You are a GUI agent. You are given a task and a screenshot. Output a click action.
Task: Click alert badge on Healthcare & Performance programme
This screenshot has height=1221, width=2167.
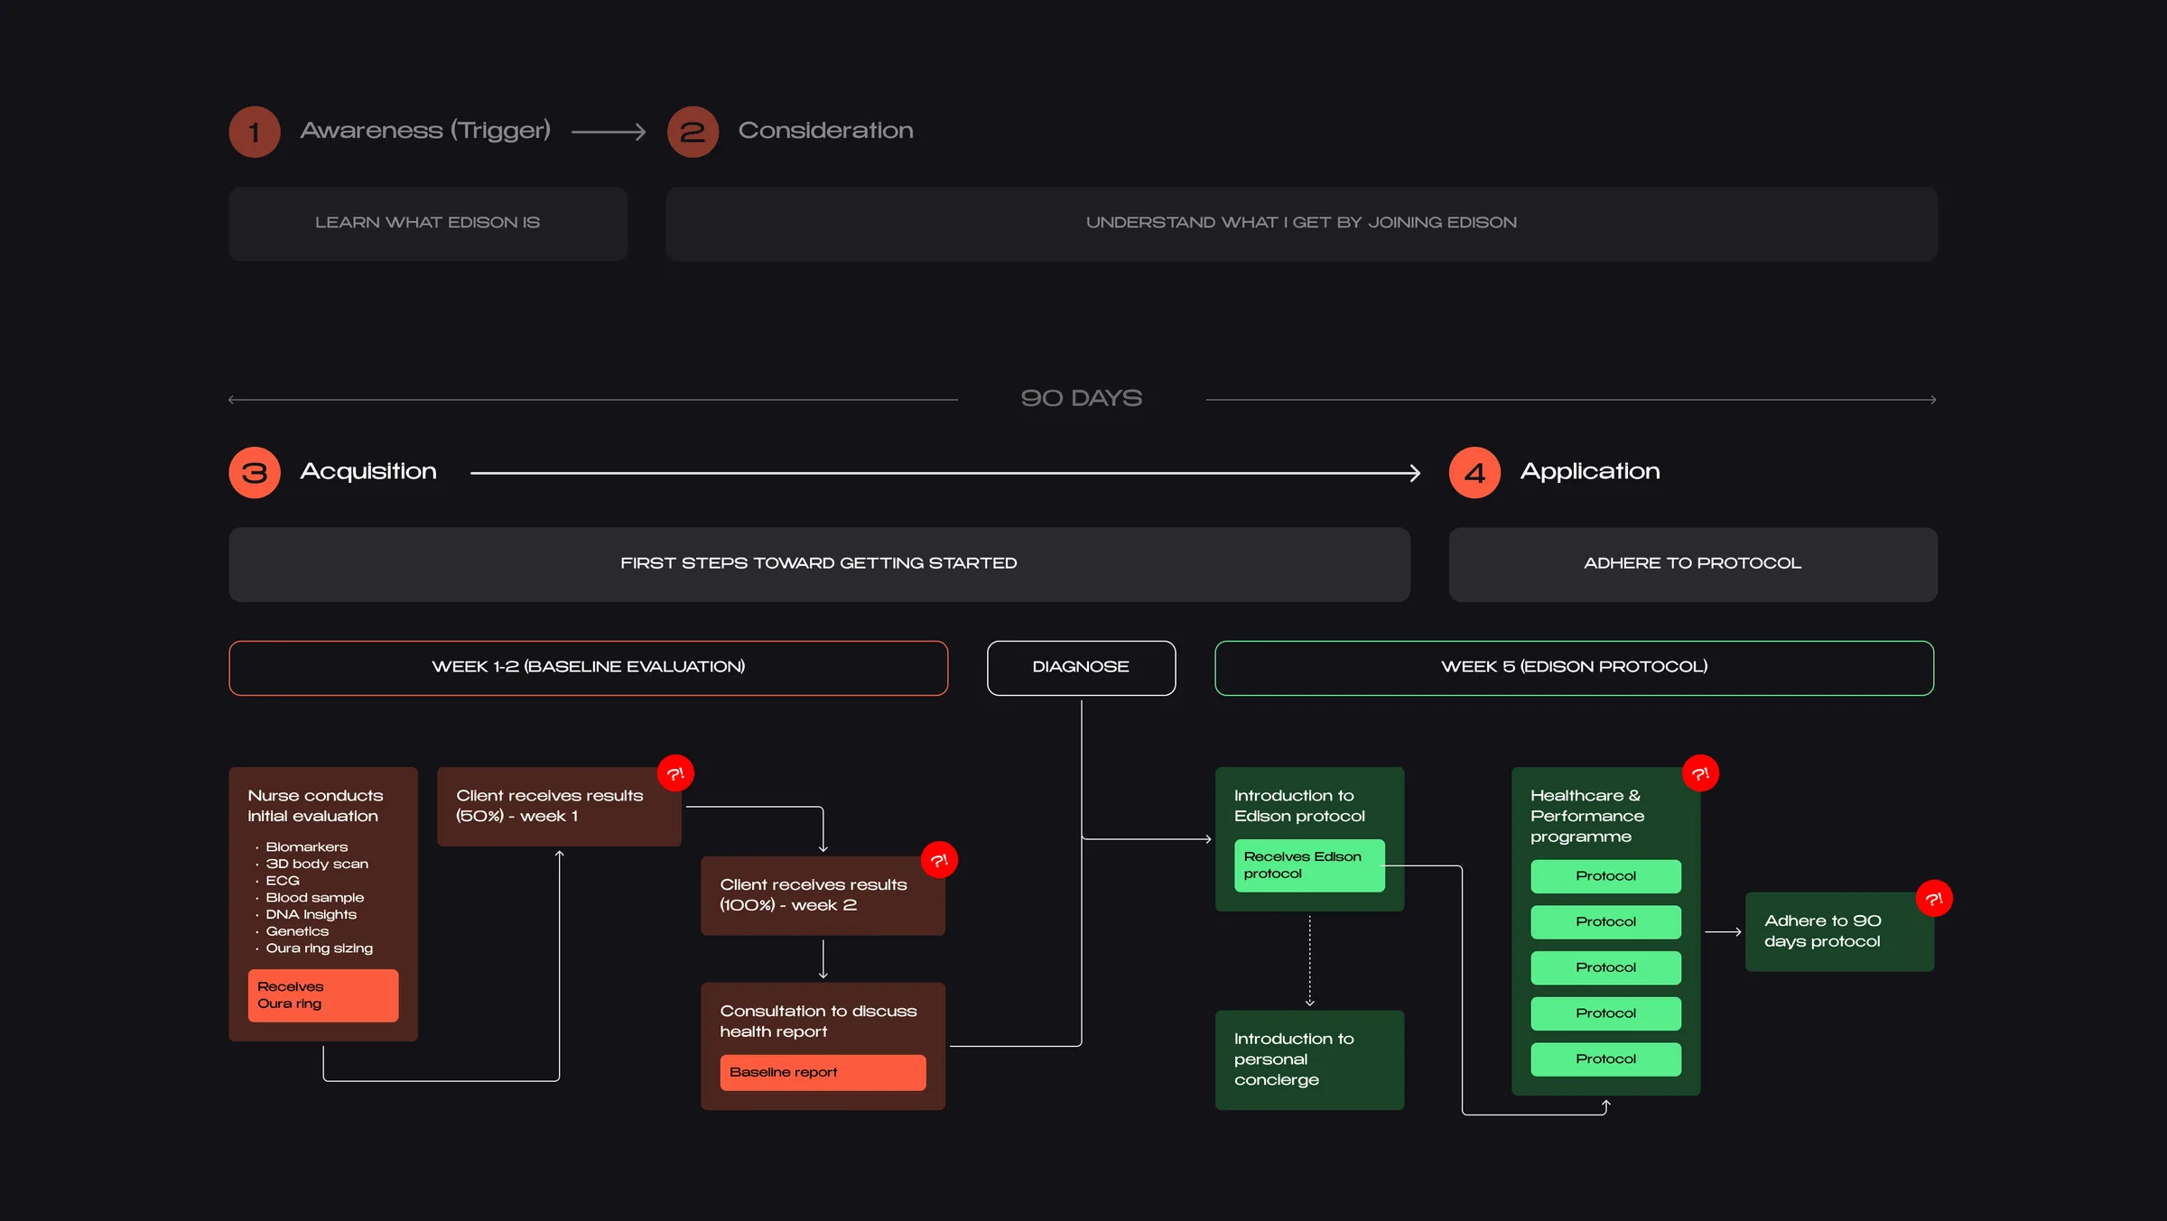click(1700, 773)
